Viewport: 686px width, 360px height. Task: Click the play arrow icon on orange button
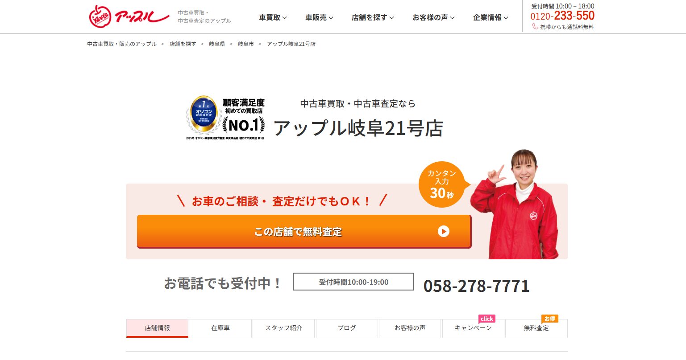(443, 231)
